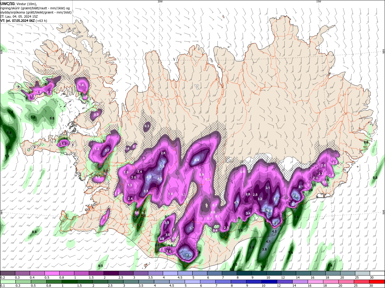Click the '4.4' snowfall value on the map
Screen dimensions: 385x288
[197, 160]
